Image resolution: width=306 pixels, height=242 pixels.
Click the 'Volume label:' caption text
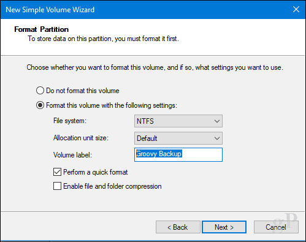72,155
